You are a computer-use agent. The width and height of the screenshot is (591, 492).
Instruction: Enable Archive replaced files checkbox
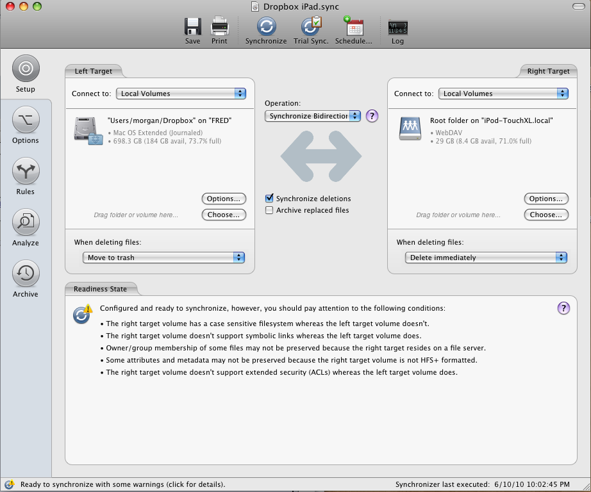pyautogui.click(x=269, y=210)
